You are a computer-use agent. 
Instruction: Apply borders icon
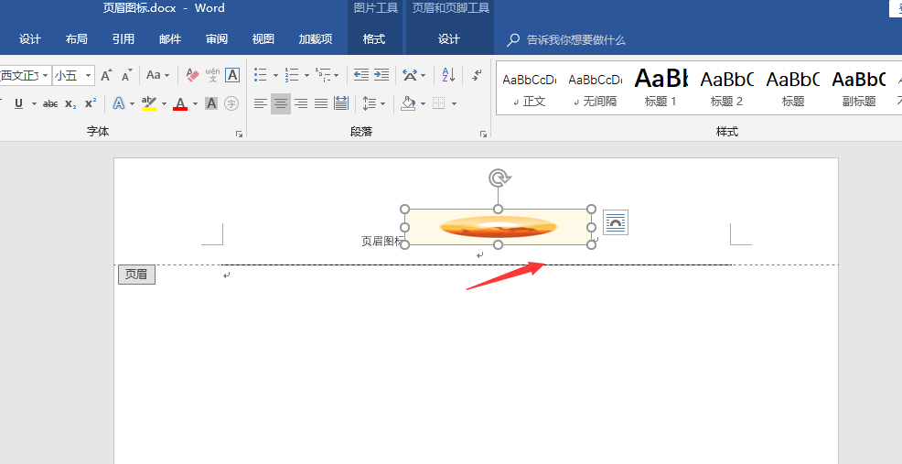pyautogui.click(x=439, y=103)
